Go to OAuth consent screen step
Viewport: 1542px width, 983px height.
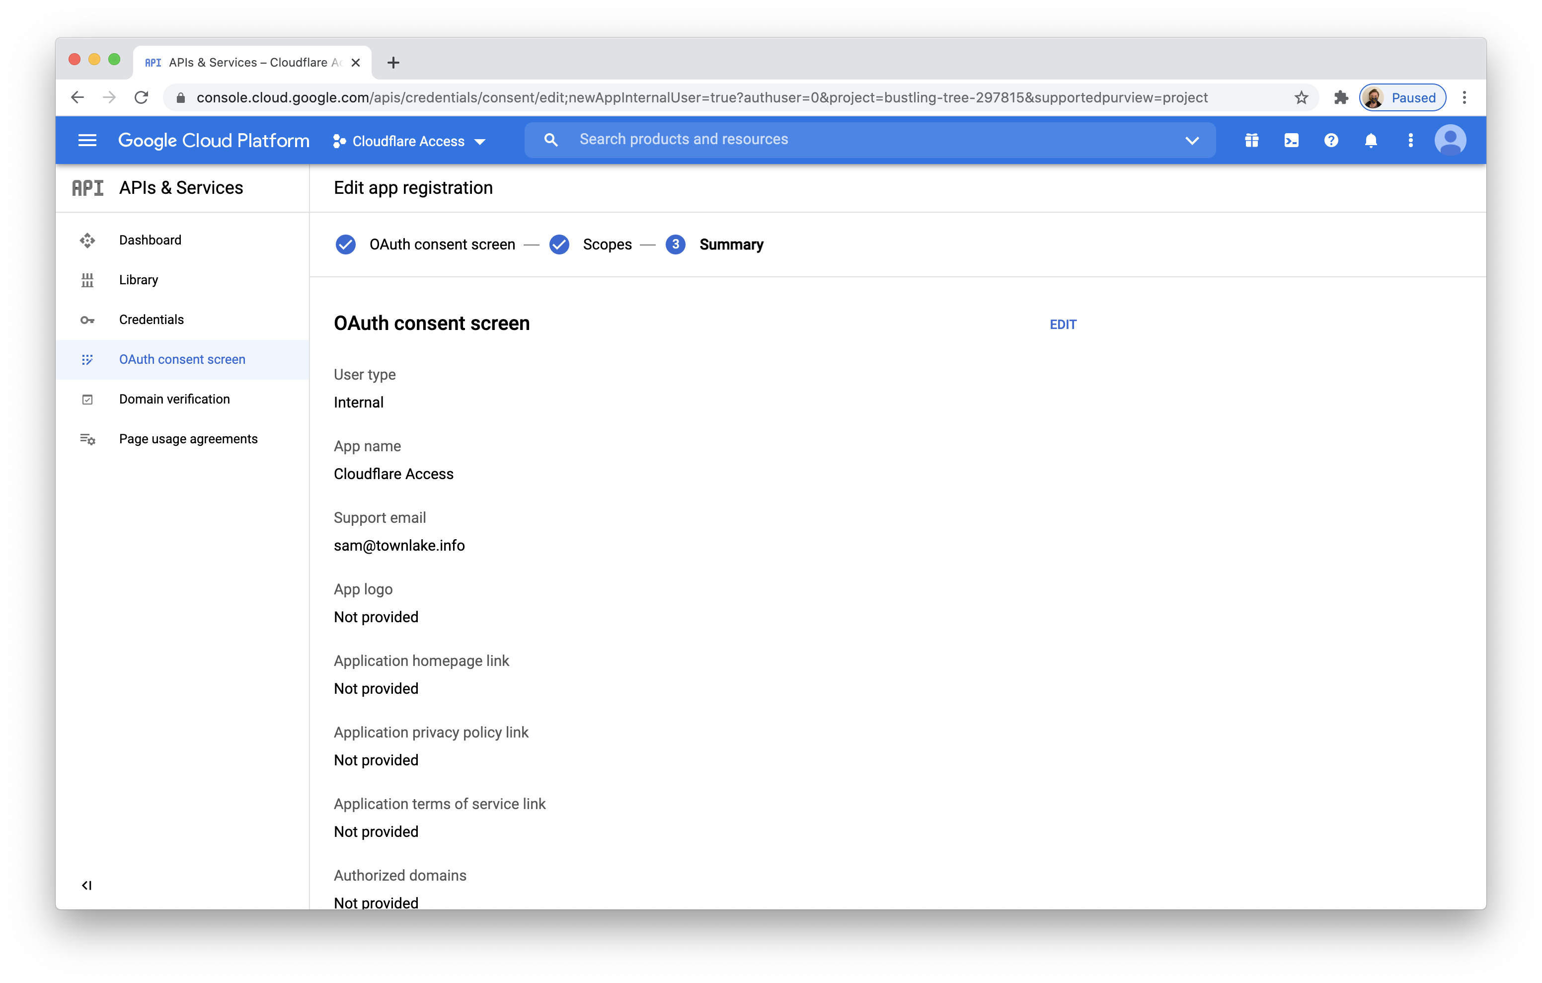[442, 245]
